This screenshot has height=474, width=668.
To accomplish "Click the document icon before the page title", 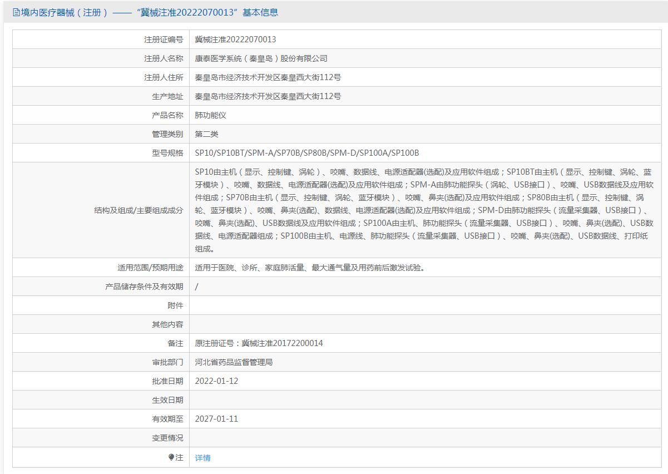I will click(x=16, y=12).
